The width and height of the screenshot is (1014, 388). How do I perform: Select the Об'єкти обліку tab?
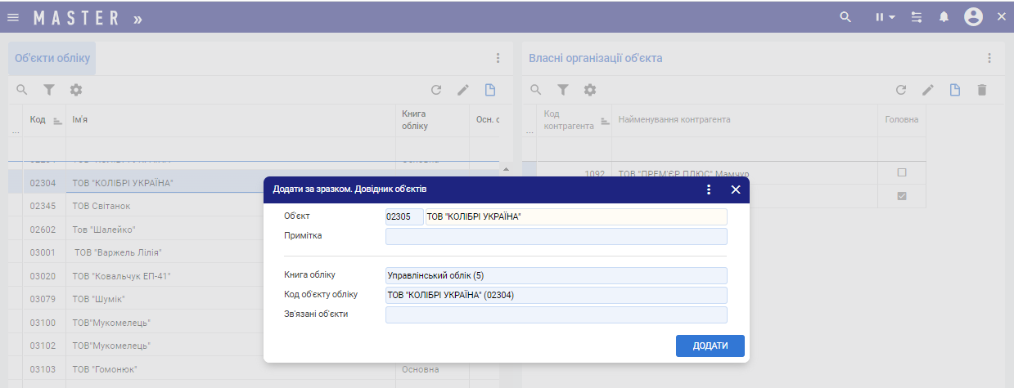52,59
